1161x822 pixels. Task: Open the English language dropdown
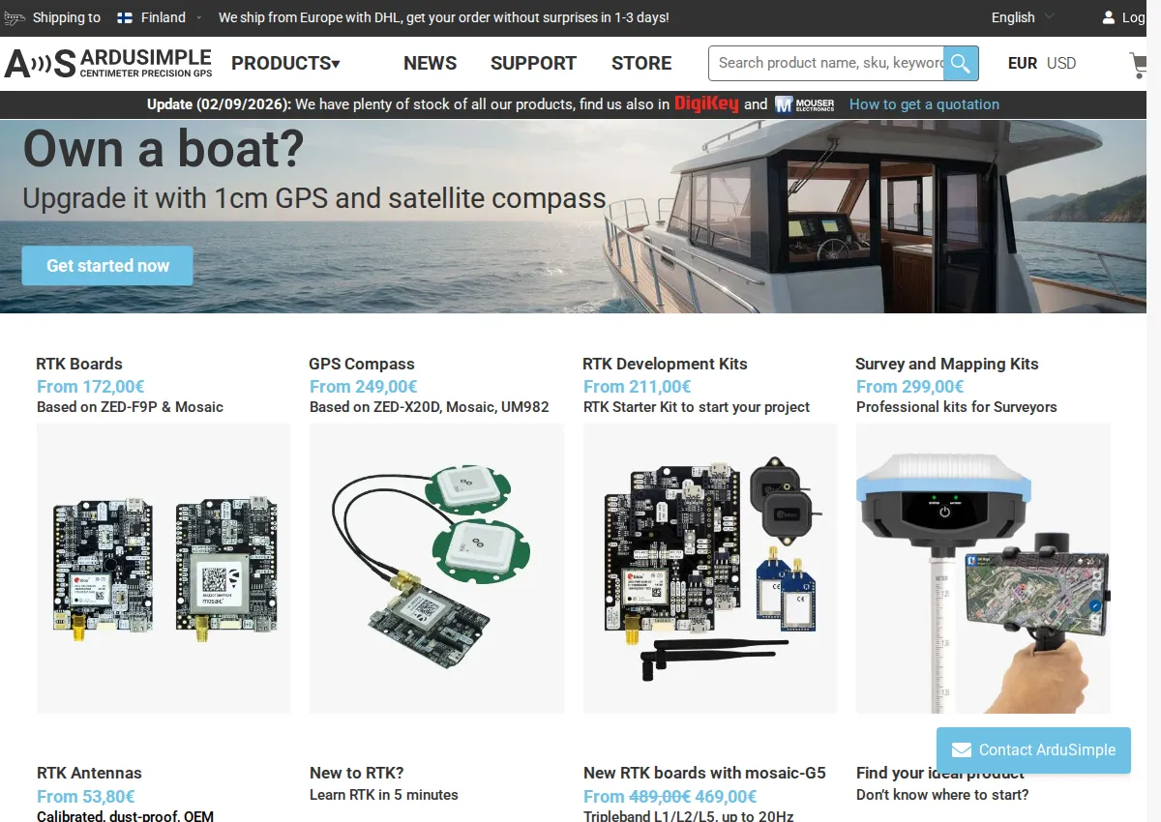point(1023,17)
